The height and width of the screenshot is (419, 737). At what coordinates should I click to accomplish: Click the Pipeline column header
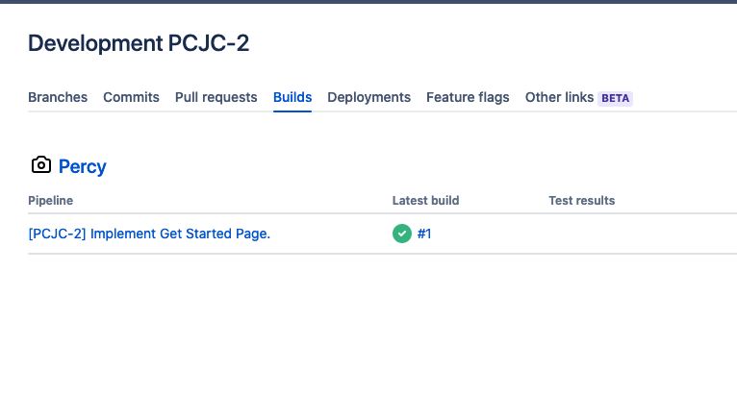[51, 201]
